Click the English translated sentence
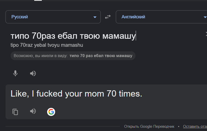The image size is (207, 131). click(76, 94)
